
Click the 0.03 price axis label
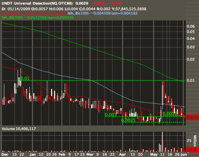click(191, 47)
